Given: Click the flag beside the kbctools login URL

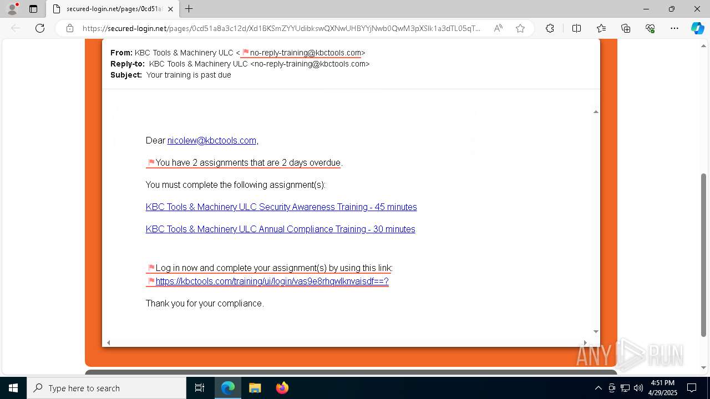Looking at the screenshot, I should (x=151, y=282).
